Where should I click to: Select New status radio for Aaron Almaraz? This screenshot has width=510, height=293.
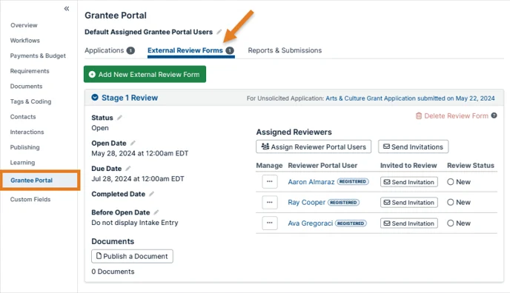coord(450,182)
